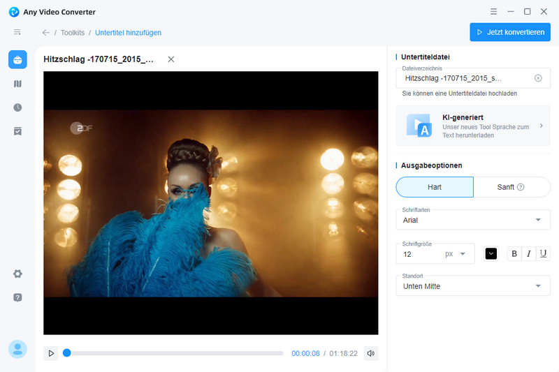
Task: Click the video preview frame
Action: pyautogui.click(x=211, y=203)
